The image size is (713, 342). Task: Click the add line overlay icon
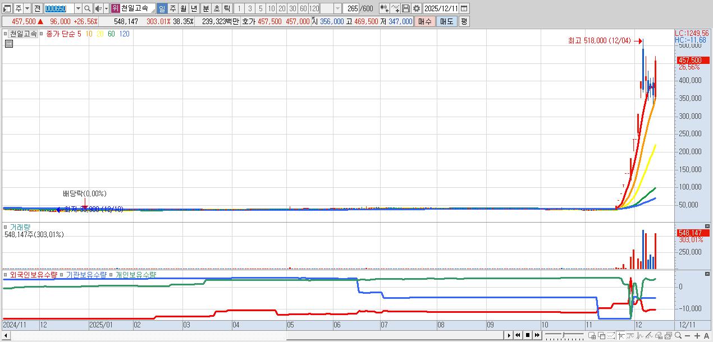(x=395, y=8)
